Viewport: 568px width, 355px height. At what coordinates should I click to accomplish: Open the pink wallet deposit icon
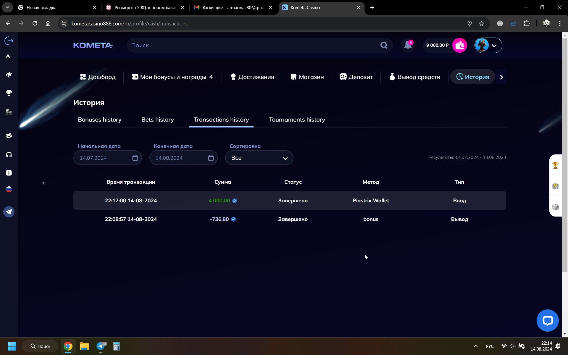(x=459, y=45)
